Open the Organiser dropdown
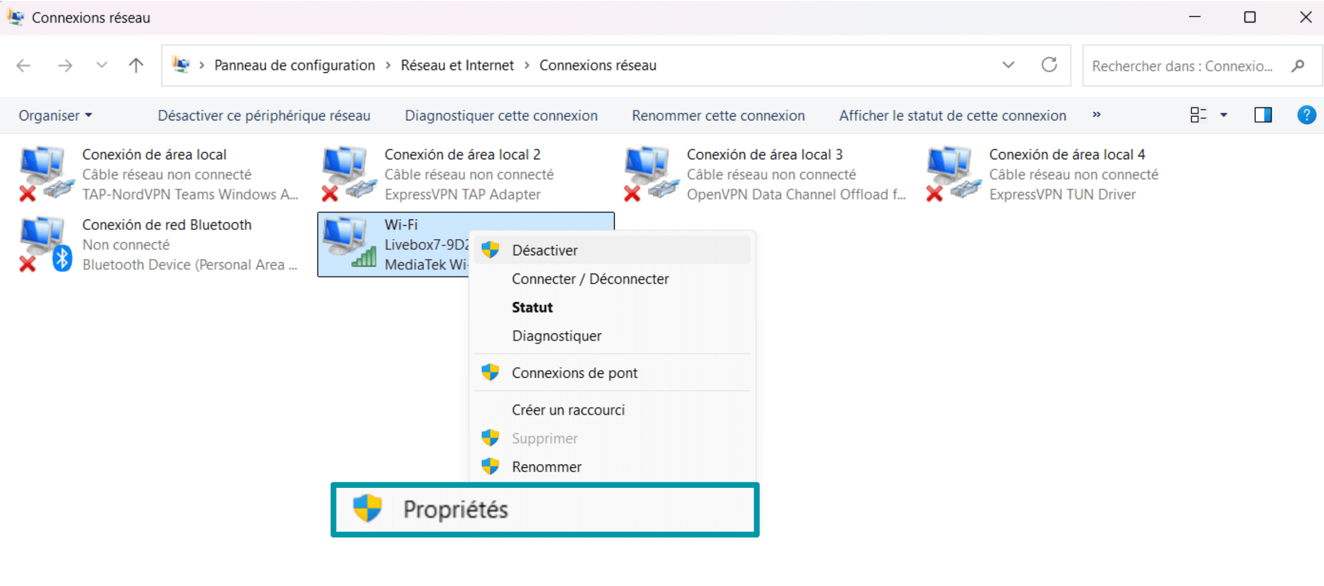 (x=55, y=115)
